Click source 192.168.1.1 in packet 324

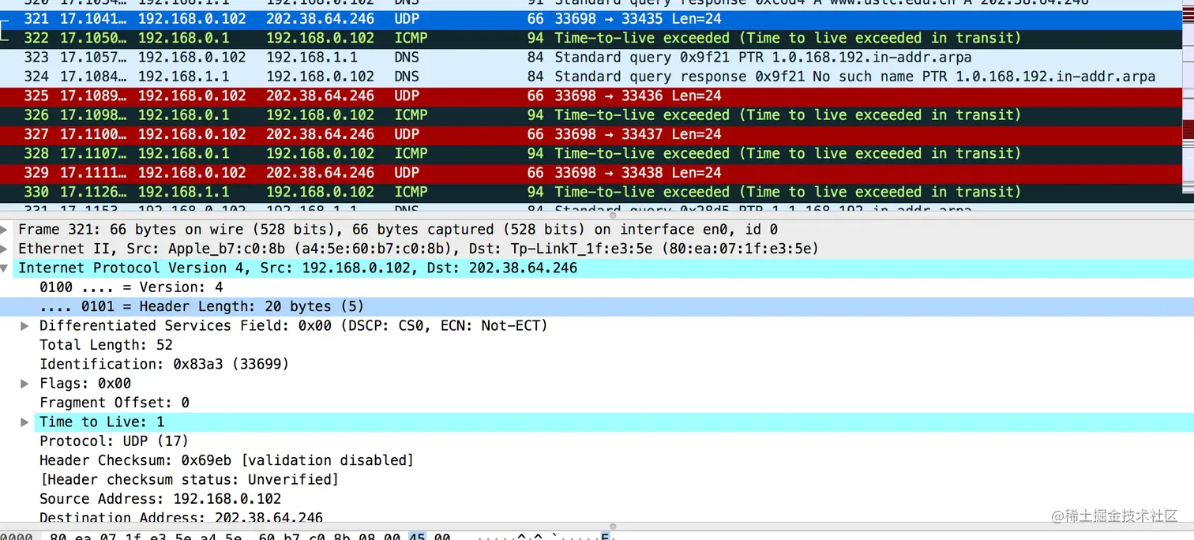tap(183, 77)
